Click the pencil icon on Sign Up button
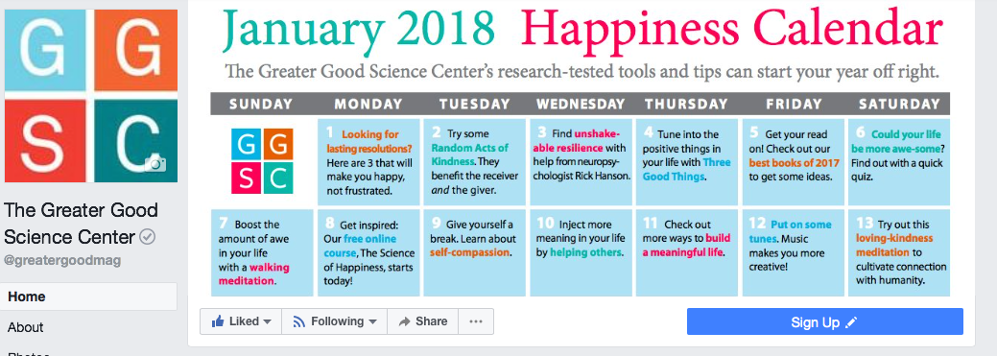 click(x=851, y=323)
